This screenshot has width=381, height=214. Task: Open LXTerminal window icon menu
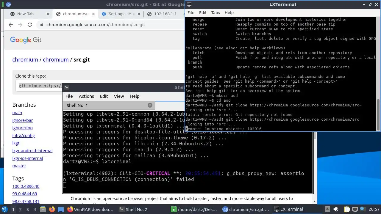189,4
